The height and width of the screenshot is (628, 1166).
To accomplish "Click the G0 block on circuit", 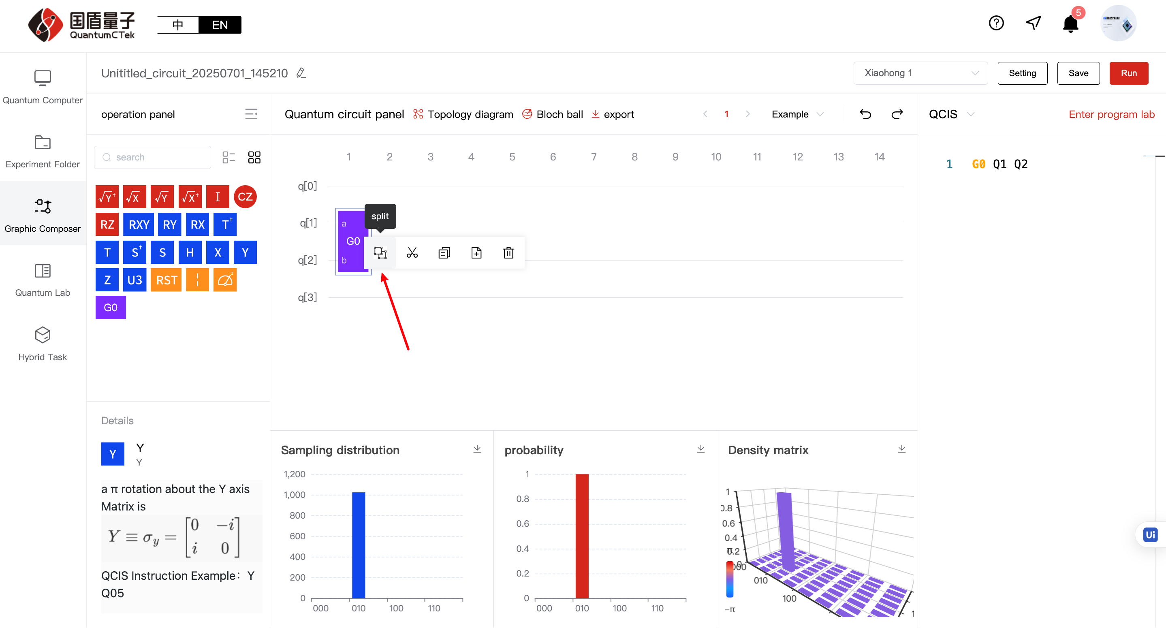I will click(352, 241).
